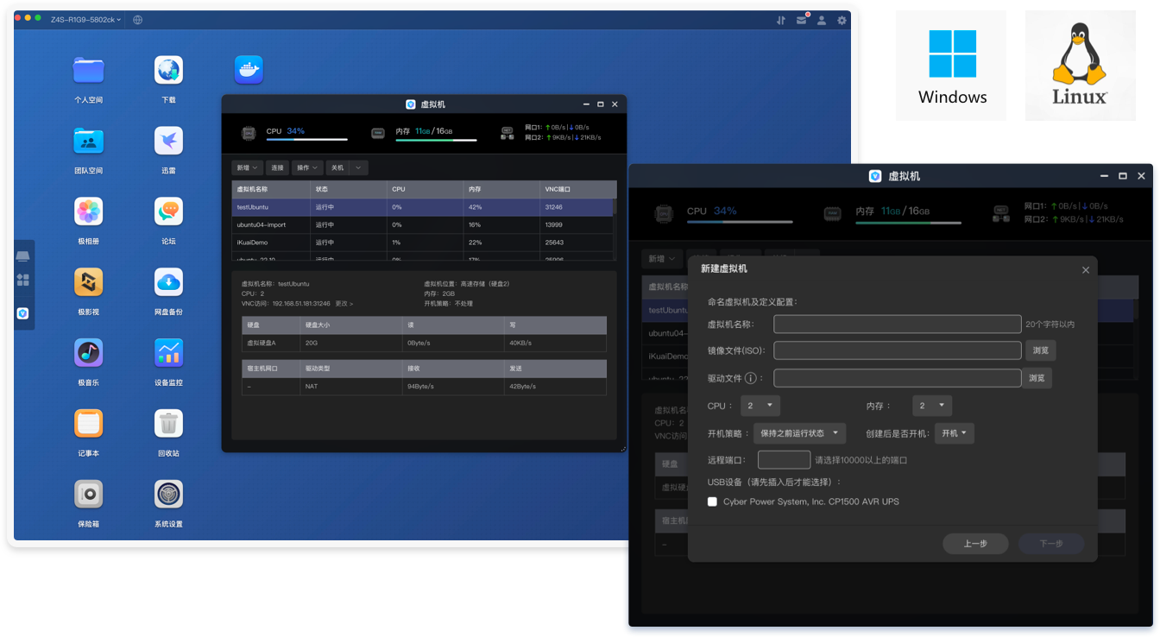Screen dimensions: 1160x637
Task: Launch the Docker whale icon on the desktop
Action: point(249,70)
